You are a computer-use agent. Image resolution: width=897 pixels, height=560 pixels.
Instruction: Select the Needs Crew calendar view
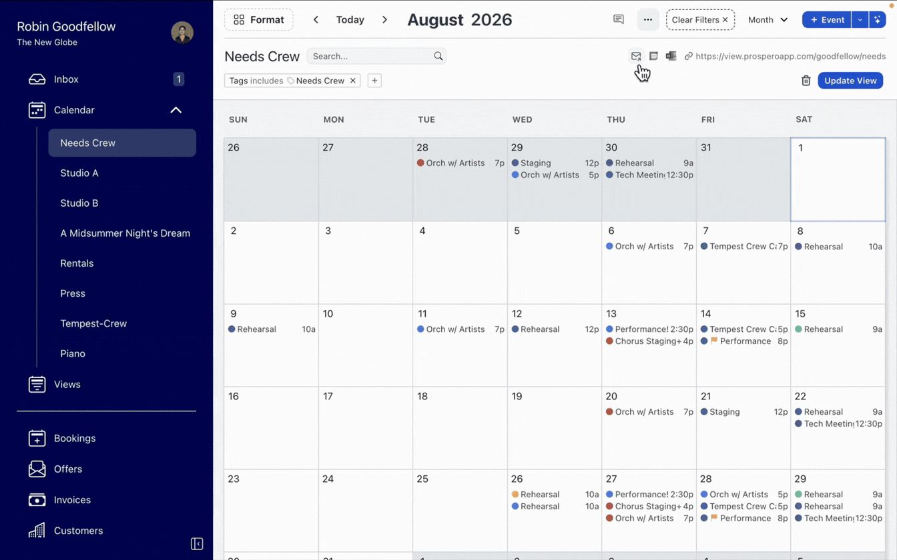coord(122,143)
